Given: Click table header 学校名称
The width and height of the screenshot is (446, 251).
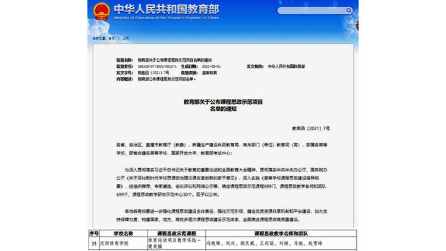Looking at the screenshot, I should click(123, 234).
